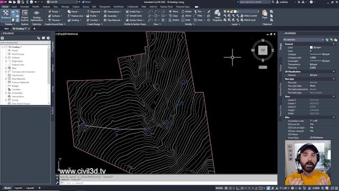Click the command line input field

(168, 183)
